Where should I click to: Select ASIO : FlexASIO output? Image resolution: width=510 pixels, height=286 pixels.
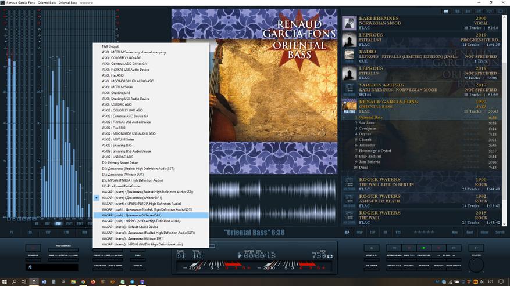113,75
